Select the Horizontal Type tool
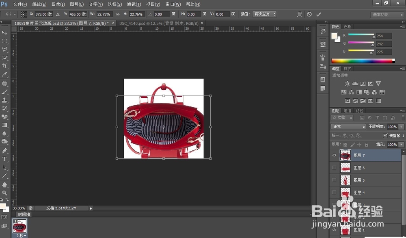The width and height of the screenshot is (406, 238). 4,159
